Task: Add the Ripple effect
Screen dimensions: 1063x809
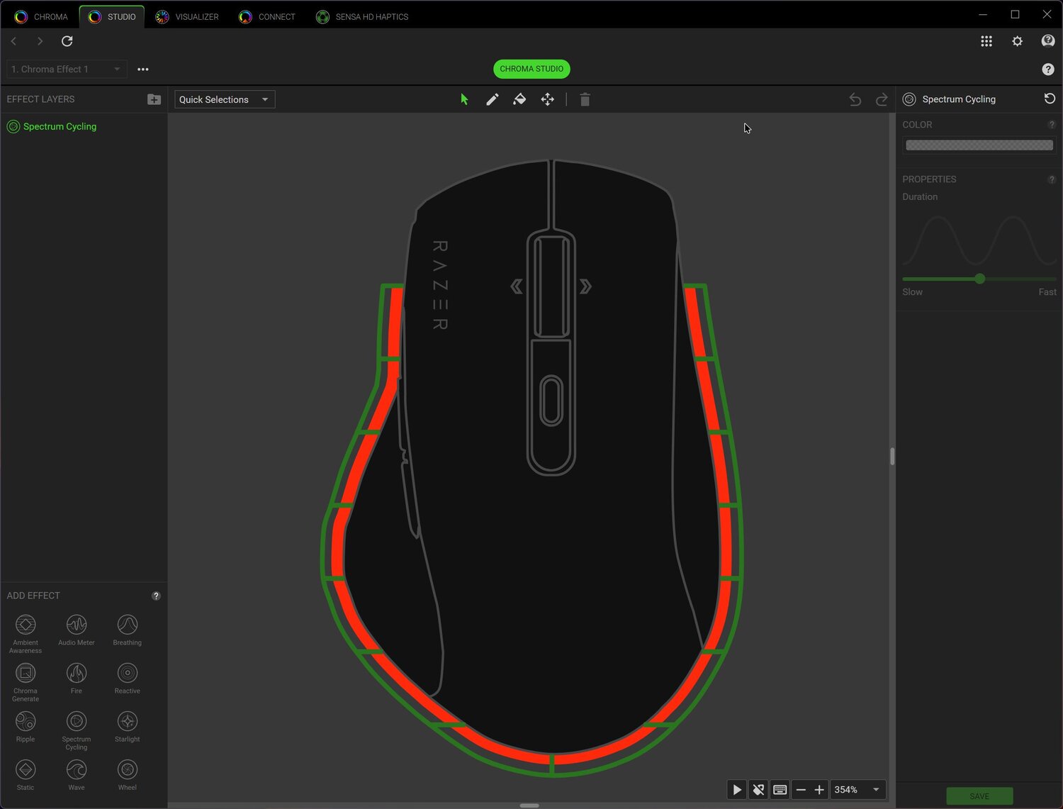Action: 26,726
